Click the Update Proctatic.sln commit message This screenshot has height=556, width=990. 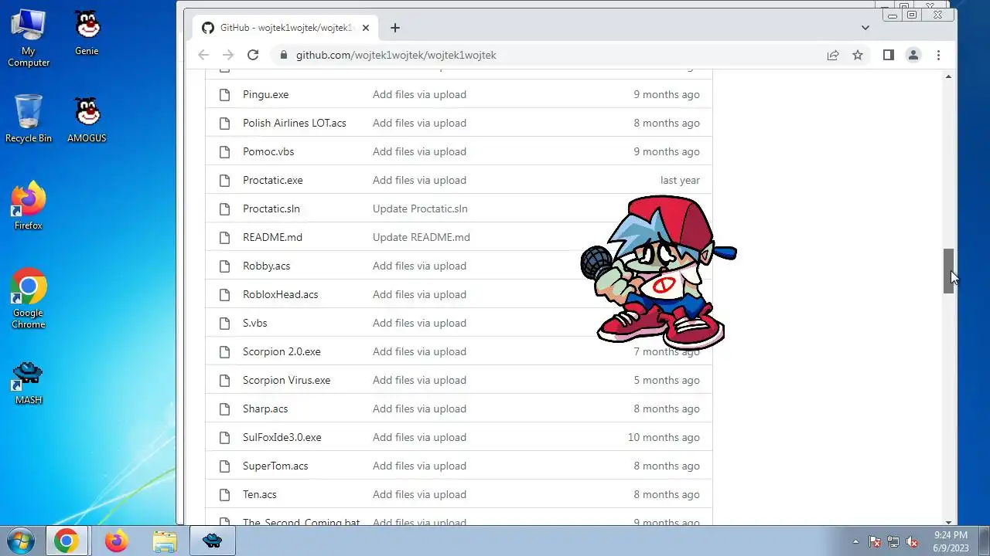[x=420, y=208]
